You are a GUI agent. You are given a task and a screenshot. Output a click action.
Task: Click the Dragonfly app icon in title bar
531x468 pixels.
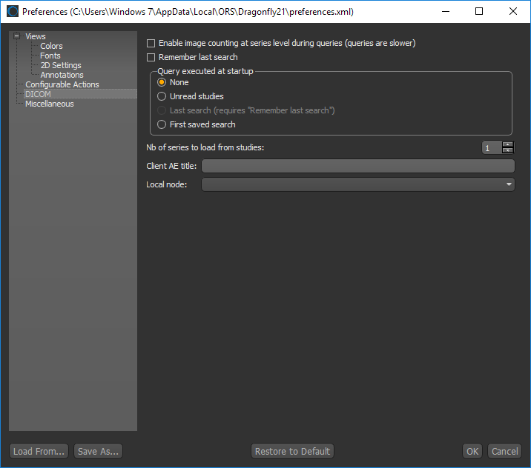(13, 12)
